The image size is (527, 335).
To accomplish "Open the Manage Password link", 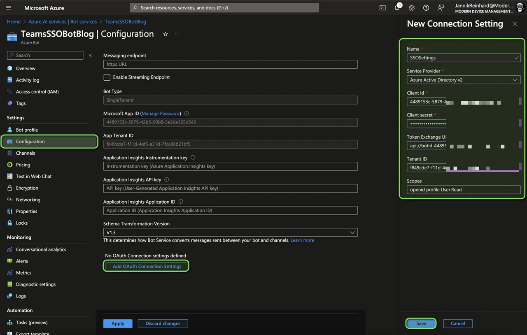I will point(161,114).
